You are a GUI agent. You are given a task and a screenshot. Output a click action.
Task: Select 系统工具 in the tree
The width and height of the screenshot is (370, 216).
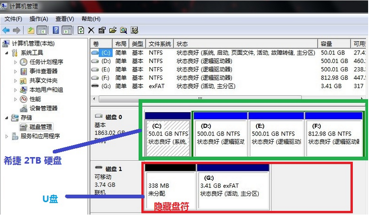(x=32, y=53)
